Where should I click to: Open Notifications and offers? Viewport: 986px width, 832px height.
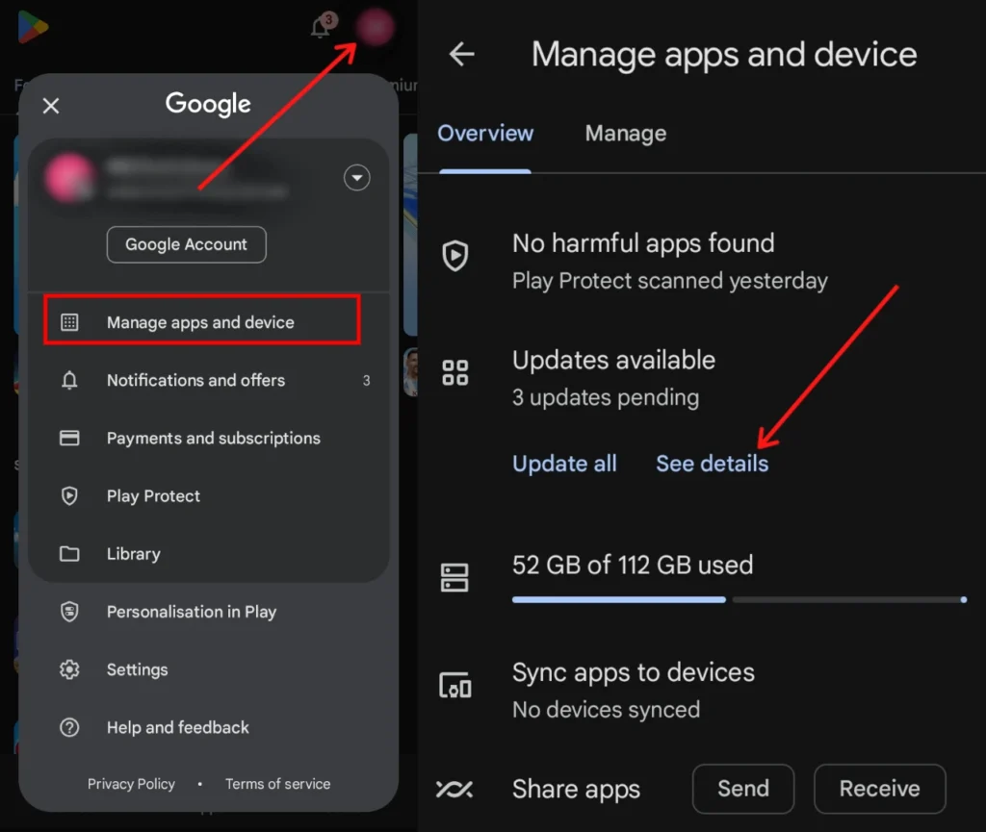(x=195, y=380)
